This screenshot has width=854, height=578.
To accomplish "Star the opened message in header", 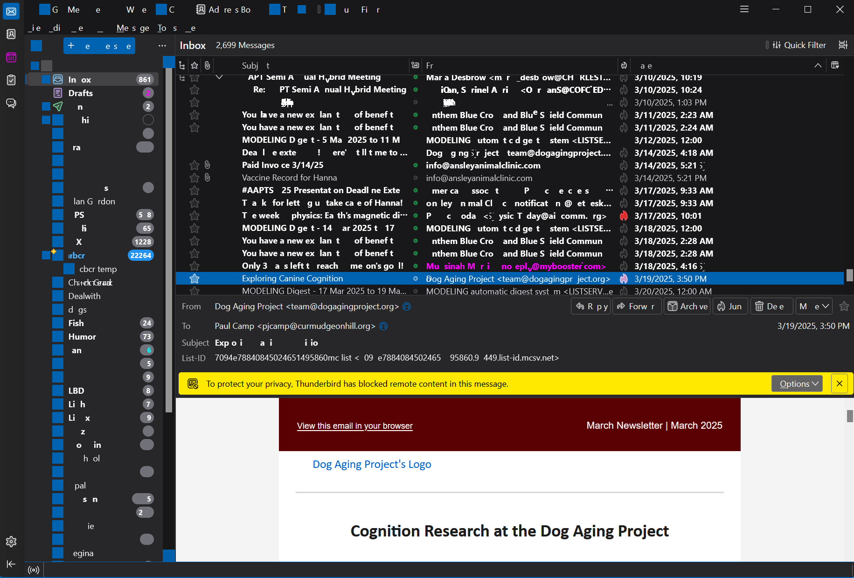I will (x=844, y=306).
